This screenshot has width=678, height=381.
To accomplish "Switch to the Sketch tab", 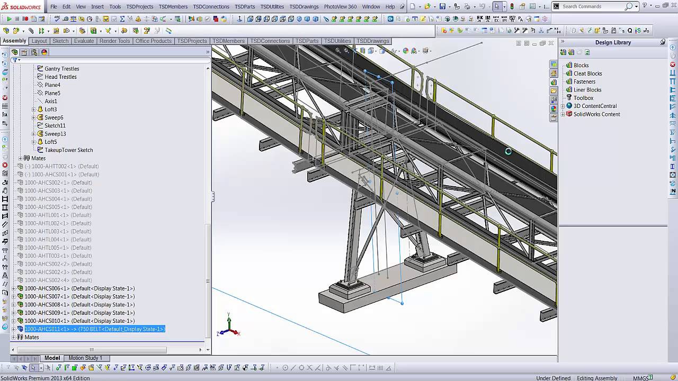I will pyautogui.click(x=60, y=41).
